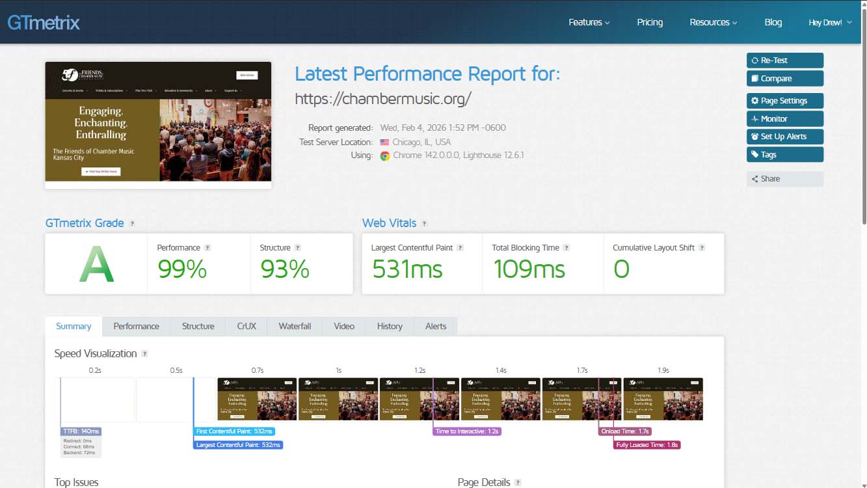Open Page Settings
Viewport: 867px width, 488px height.
[784, 101]
